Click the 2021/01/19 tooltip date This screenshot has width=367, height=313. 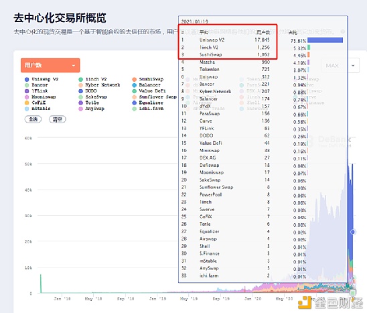pyautogui.click(x=195, y=21)
